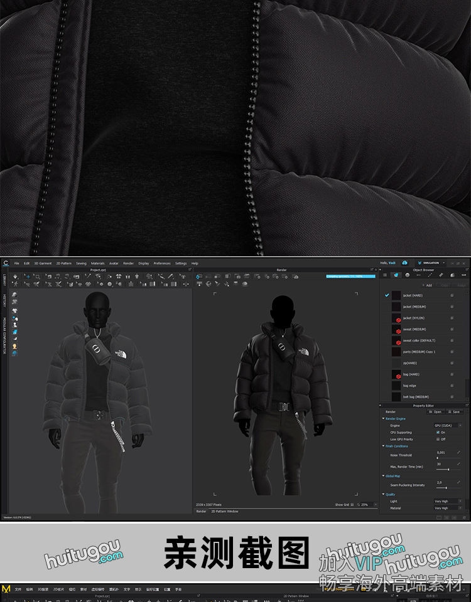Viewport: 471px width, 602px height.
Task: Open the Materials menu
Action: pyautogui.click(x=97, y=263)
